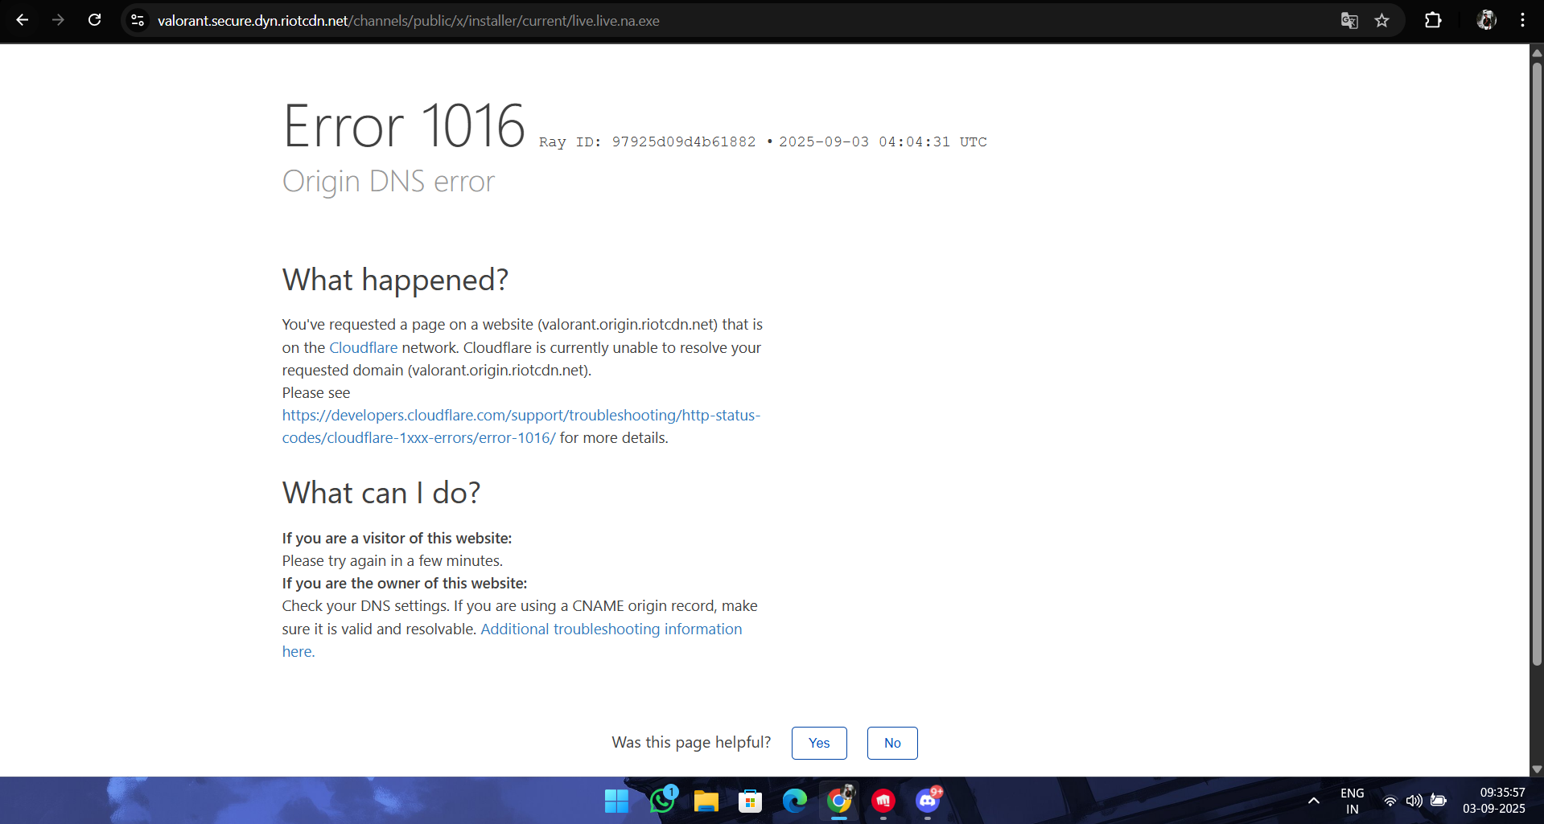Click the page vertical scrollbar thumb
The width and height of the screenshot is (1544, 824).
pyautogui.click(x=1537, y=363)
